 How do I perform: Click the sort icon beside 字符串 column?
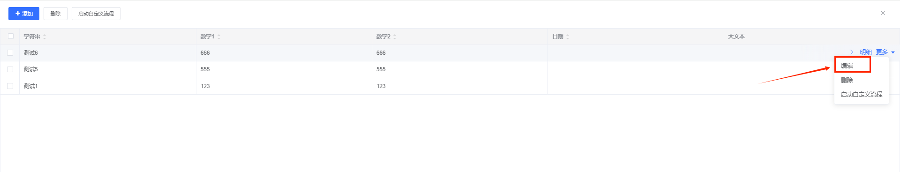point(45,37)
